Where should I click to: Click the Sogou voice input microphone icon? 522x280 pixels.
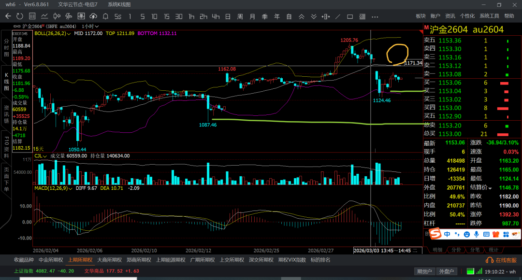(477, 235)
